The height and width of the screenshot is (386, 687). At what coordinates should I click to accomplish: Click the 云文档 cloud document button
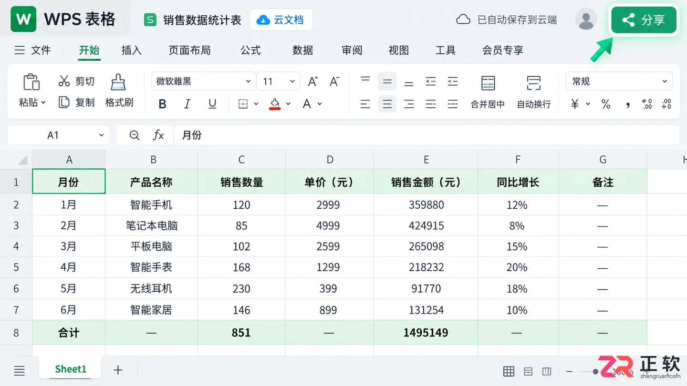[x=281, y=20]
